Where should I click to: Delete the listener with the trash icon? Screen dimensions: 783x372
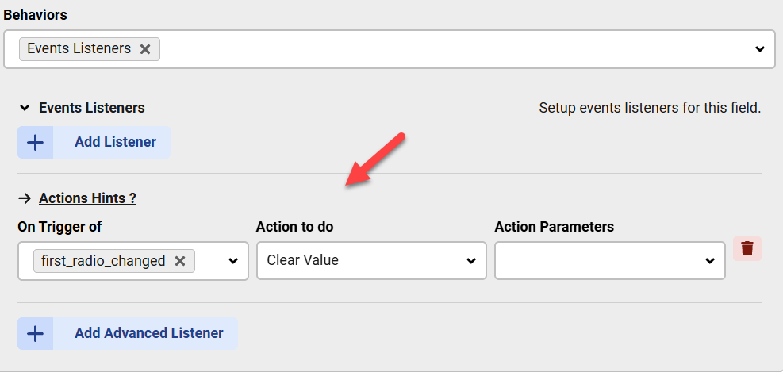pyautogui.click(x=747, y=248)
